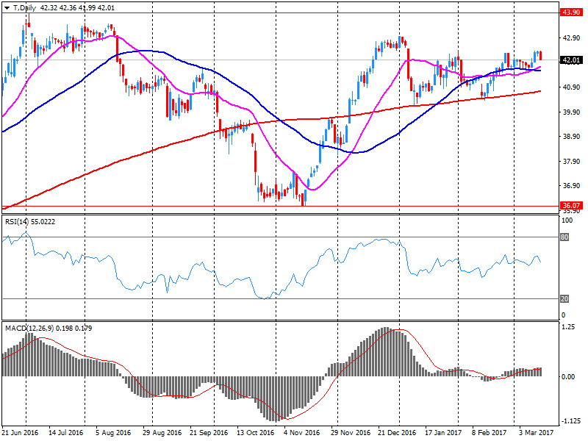Click the 39.90 price scale value

(570, 112)
